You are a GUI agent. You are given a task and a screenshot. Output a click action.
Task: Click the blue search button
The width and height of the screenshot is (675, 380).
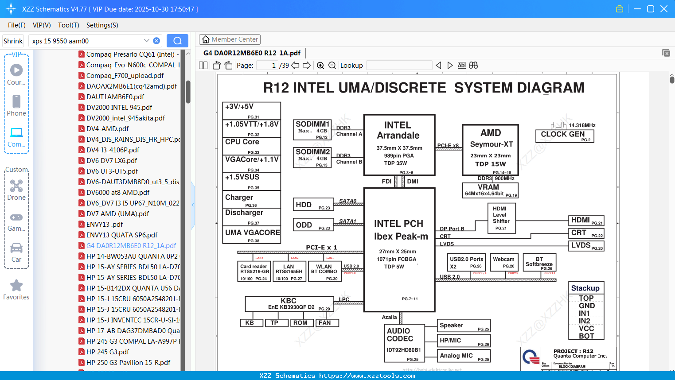177,41
